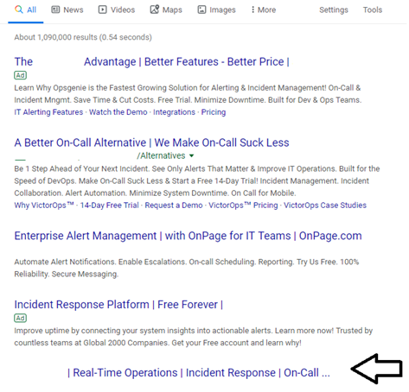The image size is (409, 392).
Task: Open 'Incident Response Platform | Free Forever' ad
Action: (118, 305)
